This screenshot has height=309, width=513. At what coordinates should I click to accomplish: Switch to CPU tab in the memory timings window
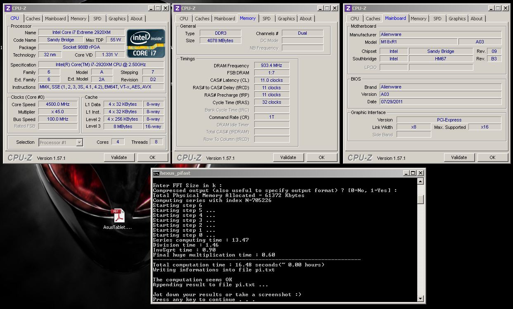click(x=184, y=19)
